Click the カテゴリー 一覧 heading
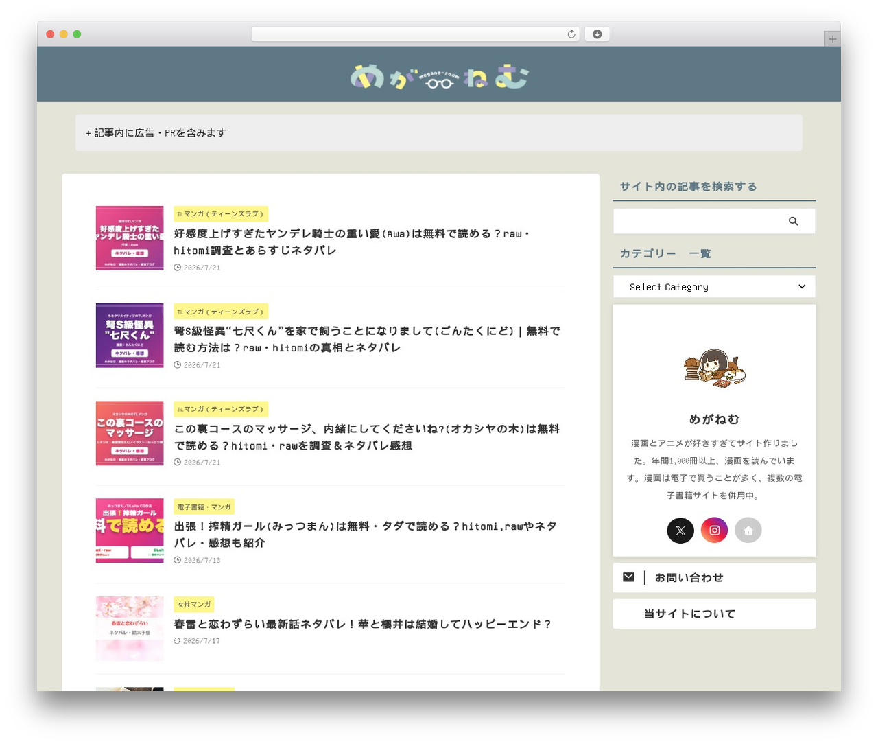This screenshot has width=878, height=744. pyautogui.click(x=665, y=254)
